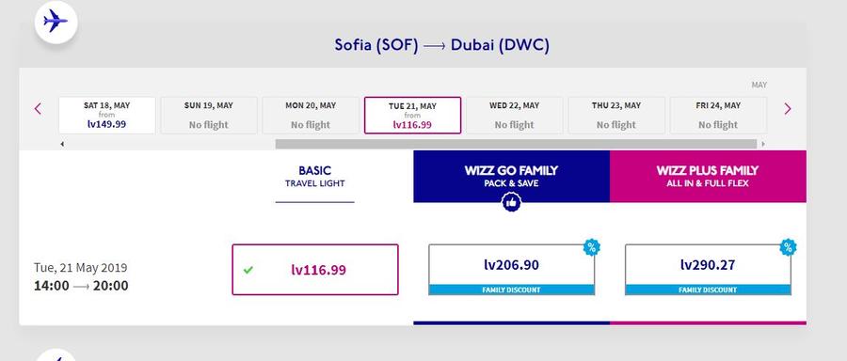Click the scrollbar's small left arrow
The width and height of the screenshot is (847, 361).
tap(62, 144)
